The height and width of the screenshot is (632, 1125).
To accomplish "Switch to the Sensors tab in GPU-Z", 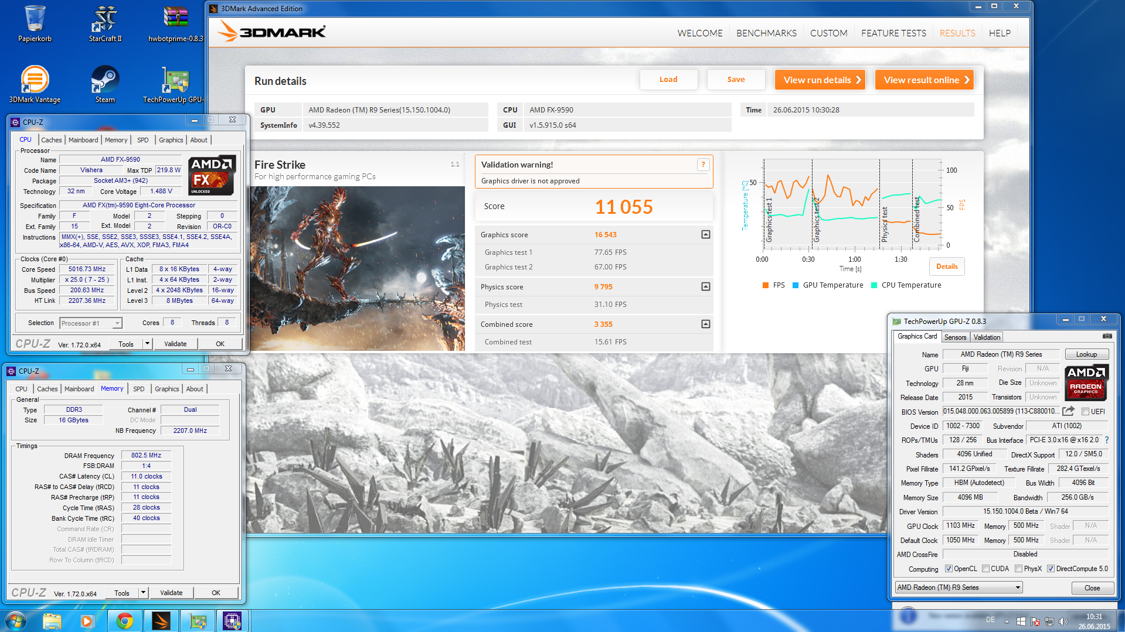I will [955, 337].
